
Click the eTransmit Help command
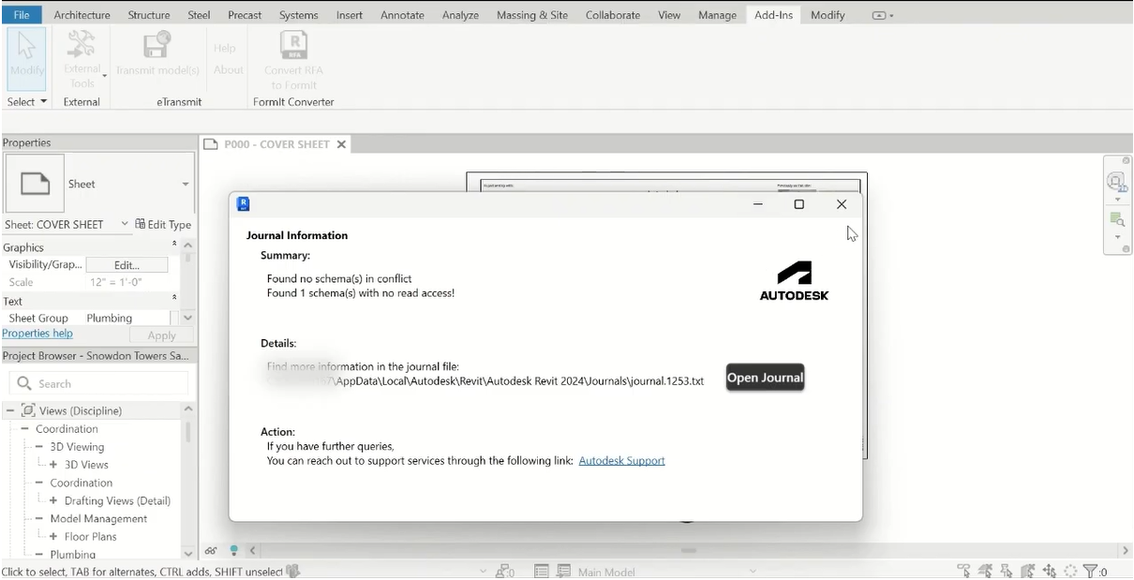click(x=225, y=49)
